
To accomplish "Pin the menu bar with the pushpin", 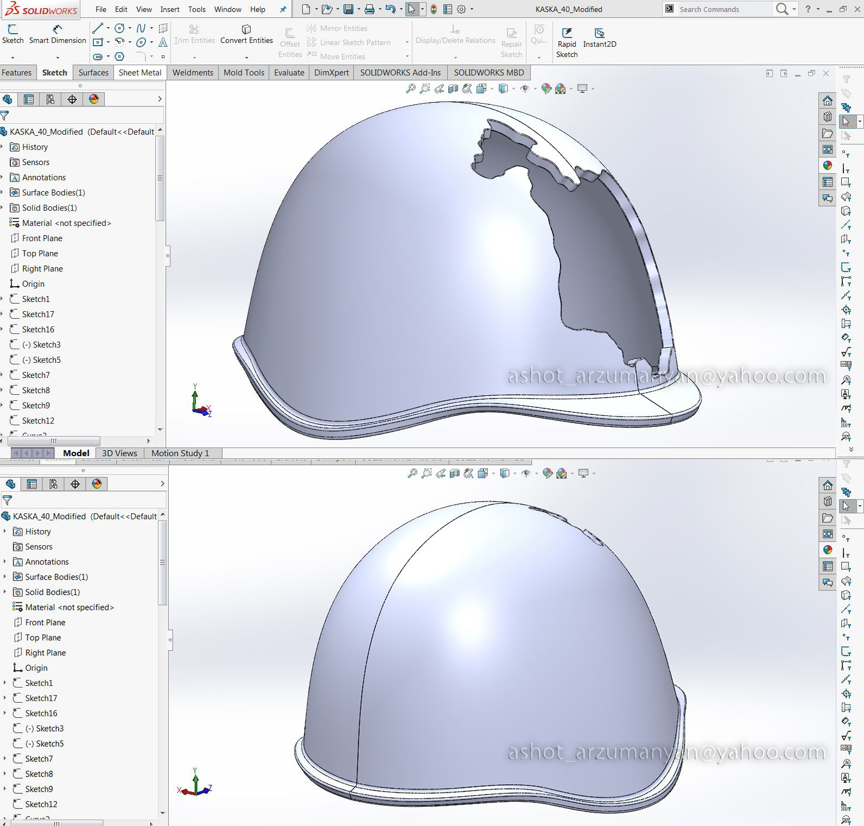I will [x=283, y=9].
